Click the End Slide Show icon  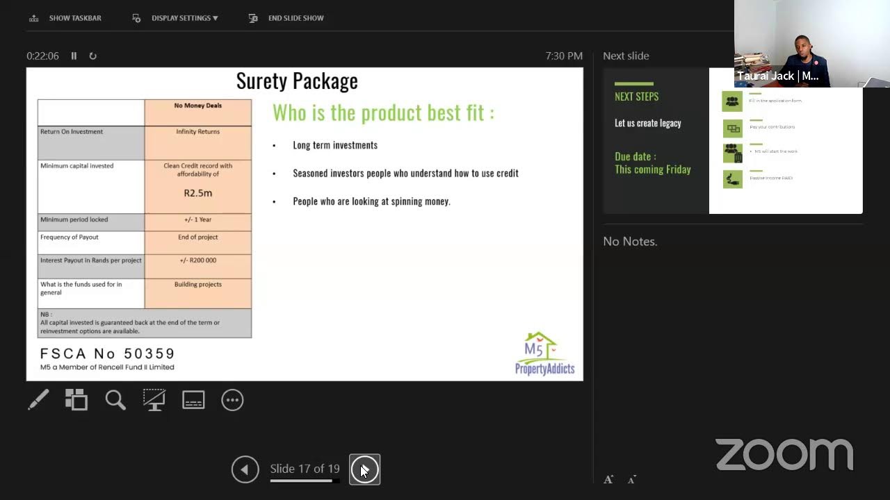(x=253, y=18)
